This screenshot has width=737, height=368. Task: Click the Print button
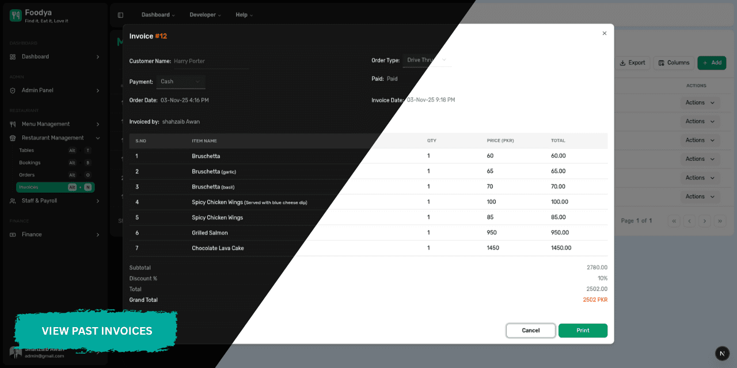coord(583,331)
